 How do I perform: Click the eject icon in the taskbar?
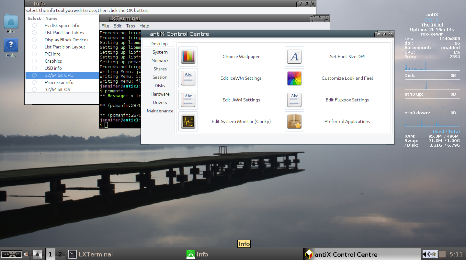[38, 254]
